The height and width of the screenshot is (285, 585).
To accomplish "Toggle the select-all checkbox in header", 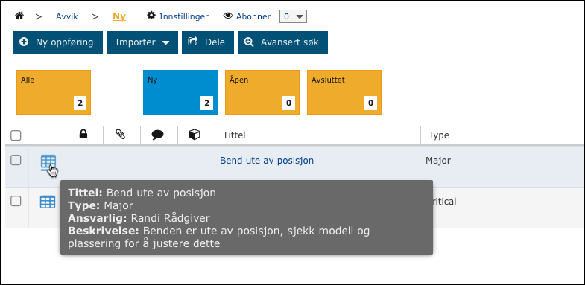I will point(16,135).
